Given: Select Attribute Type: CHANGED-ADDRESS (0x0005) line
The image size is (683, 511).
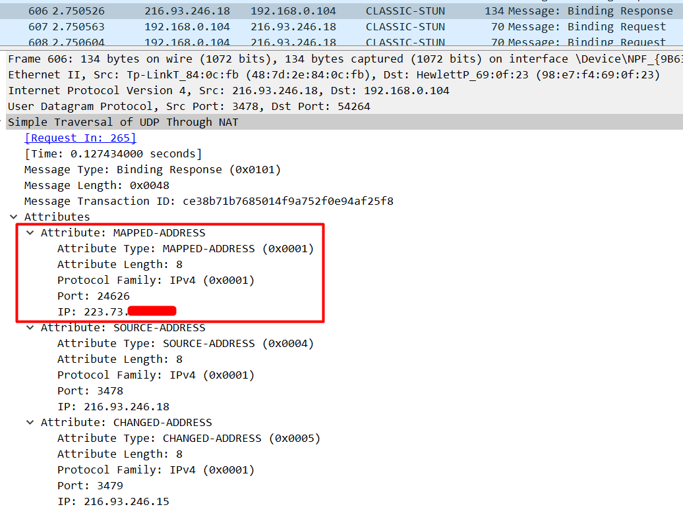Looking at the screenshot, I should pyautogui.click(x=189, y=439).
